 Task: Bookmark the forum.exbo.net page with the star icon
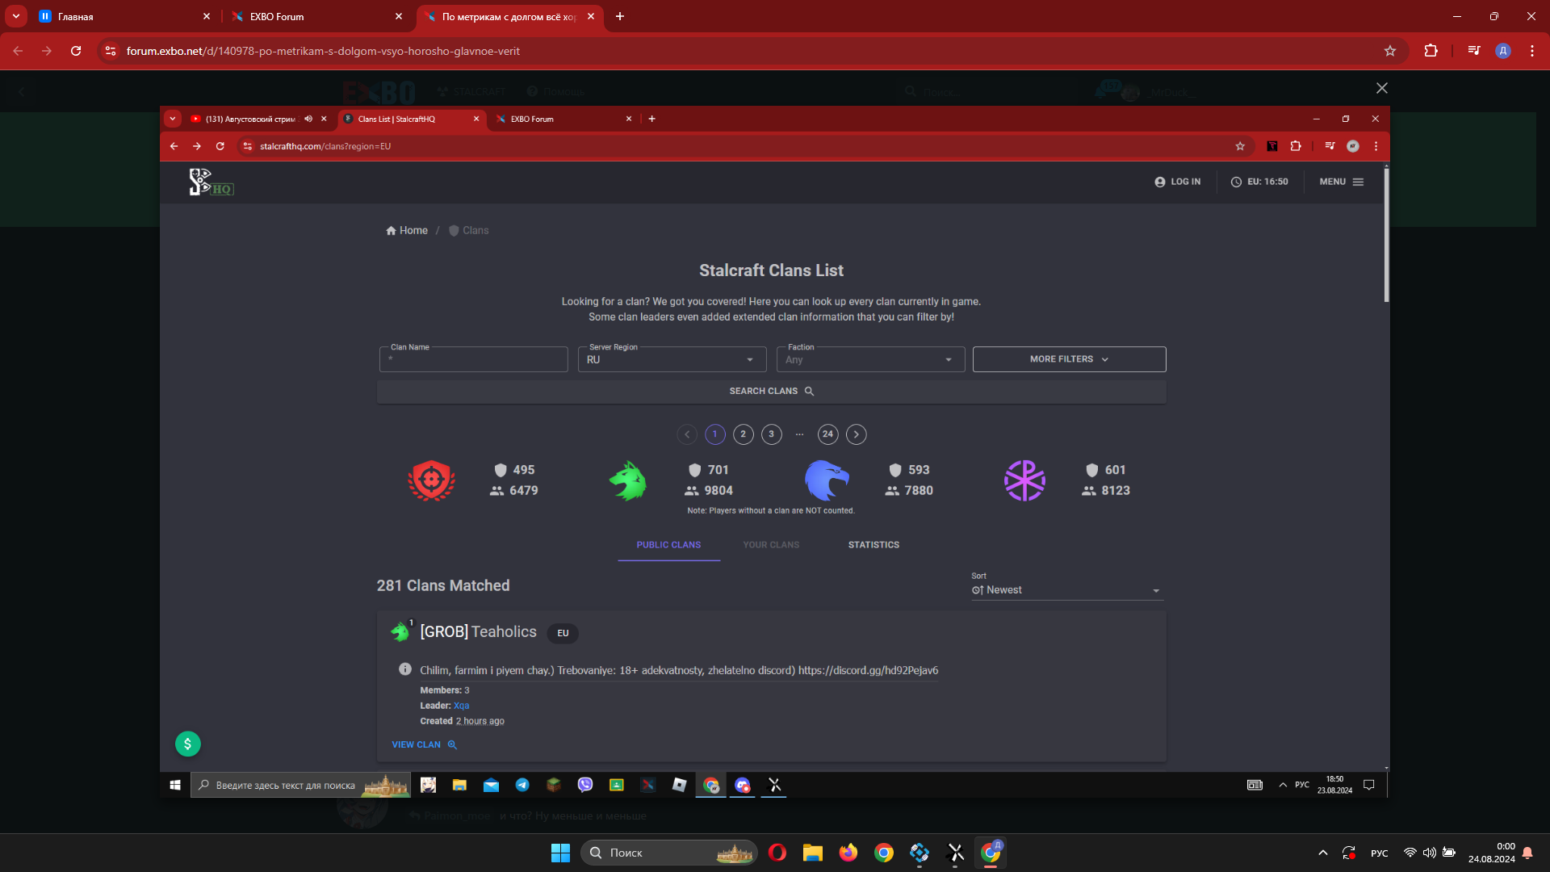[x=1390, y=51]
